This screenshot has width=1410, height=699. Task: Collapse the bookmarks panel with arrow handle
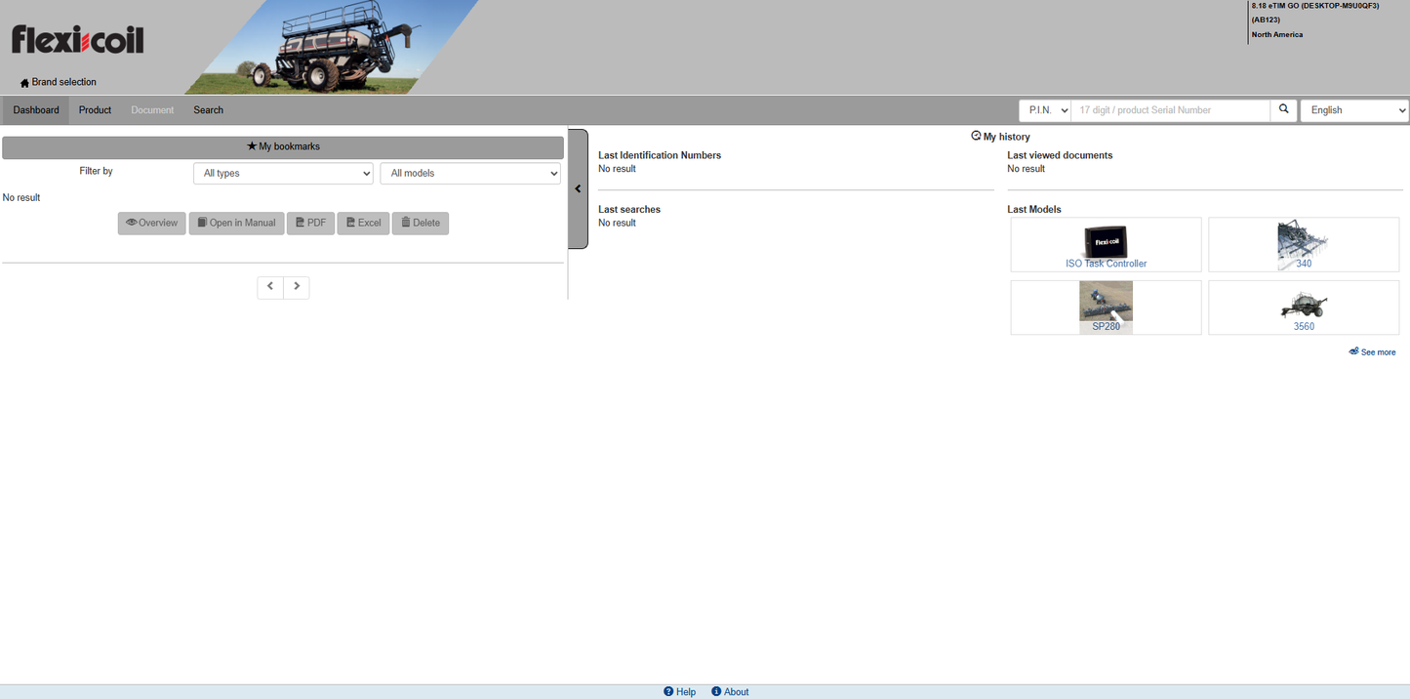pos(578,188)
